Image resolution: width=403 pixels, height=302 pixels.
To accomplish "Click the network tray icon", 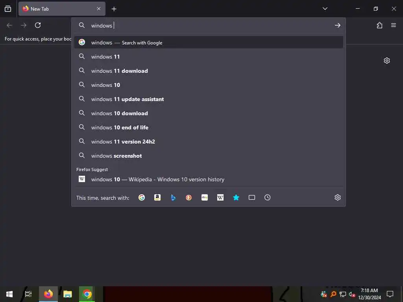I will pos(343,294).
